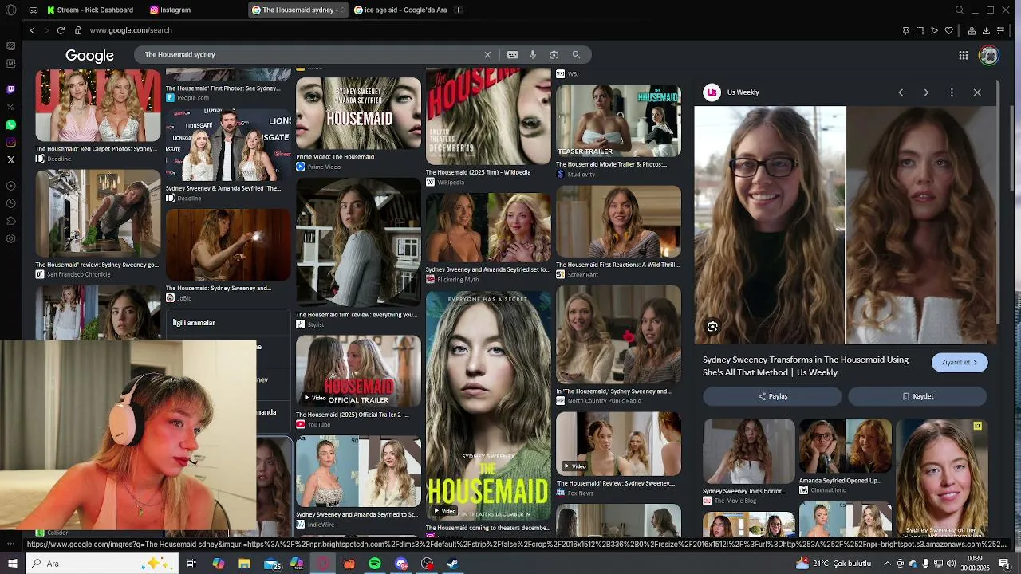The width and height of the screenshot is (1021, 574).
Task: Reload the current page
Action: pyautogui.click(x=61, y=30)
